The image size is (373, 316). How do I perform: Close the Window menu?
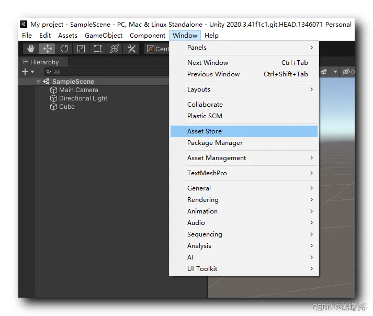pos(185,36)
